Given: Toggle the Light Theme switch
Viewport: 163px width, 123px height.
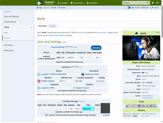Looking at the screenshot, I should (128, 8).
